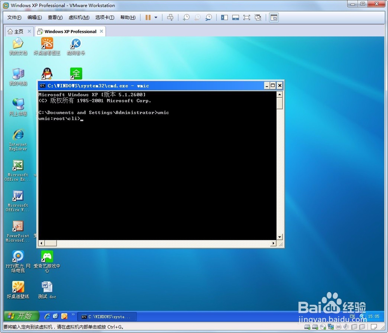This screenshot has height=333, width=388.
Task: Open the 虚拟机(M) menu
Action: point(79,17)
